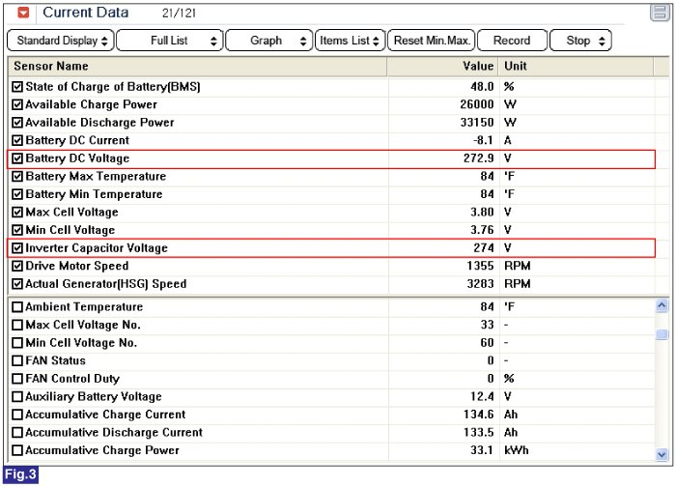
Task: Click the 21/121 item counter
Action: point(179,14)
